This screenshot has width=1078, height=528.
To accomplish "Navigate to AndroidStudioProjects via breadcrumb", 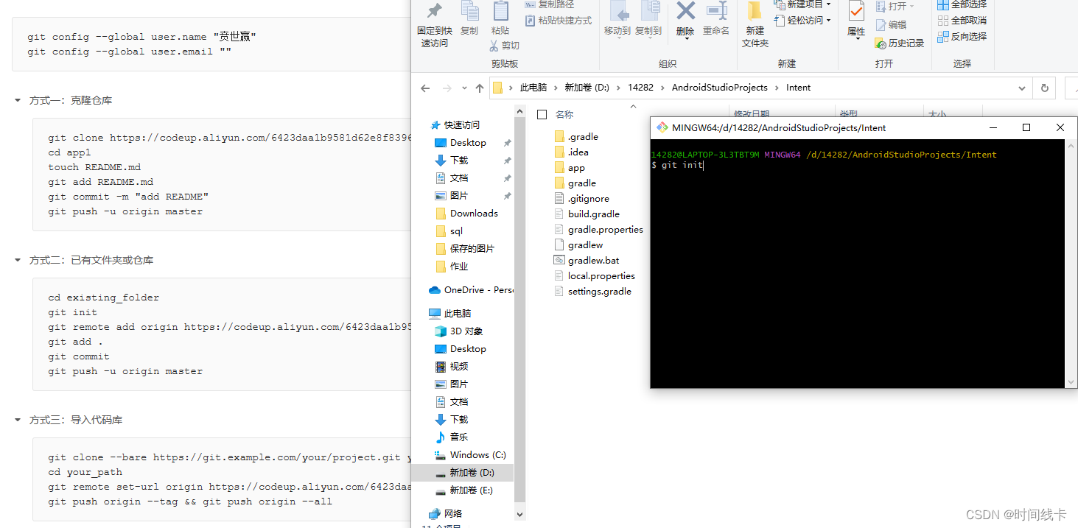I will tap(720, 88).
